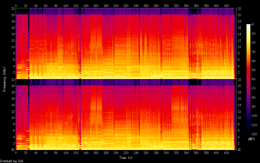
Task: Click the 6 kHz tick on lower channel's left axis
Action: click(13, 131)
